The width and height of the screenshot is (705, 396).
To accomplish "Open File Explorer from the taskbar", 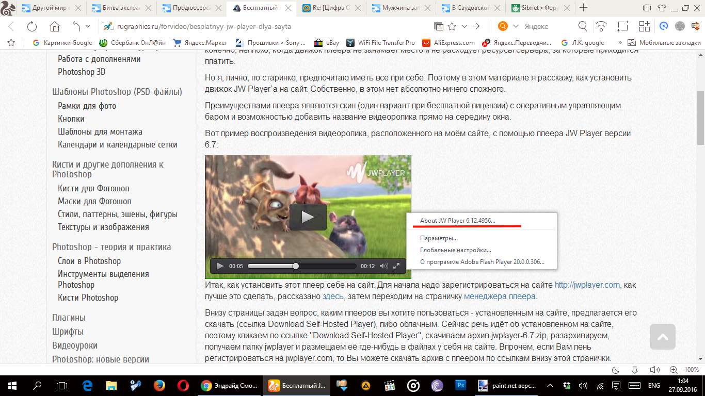I will click(111, 385).
